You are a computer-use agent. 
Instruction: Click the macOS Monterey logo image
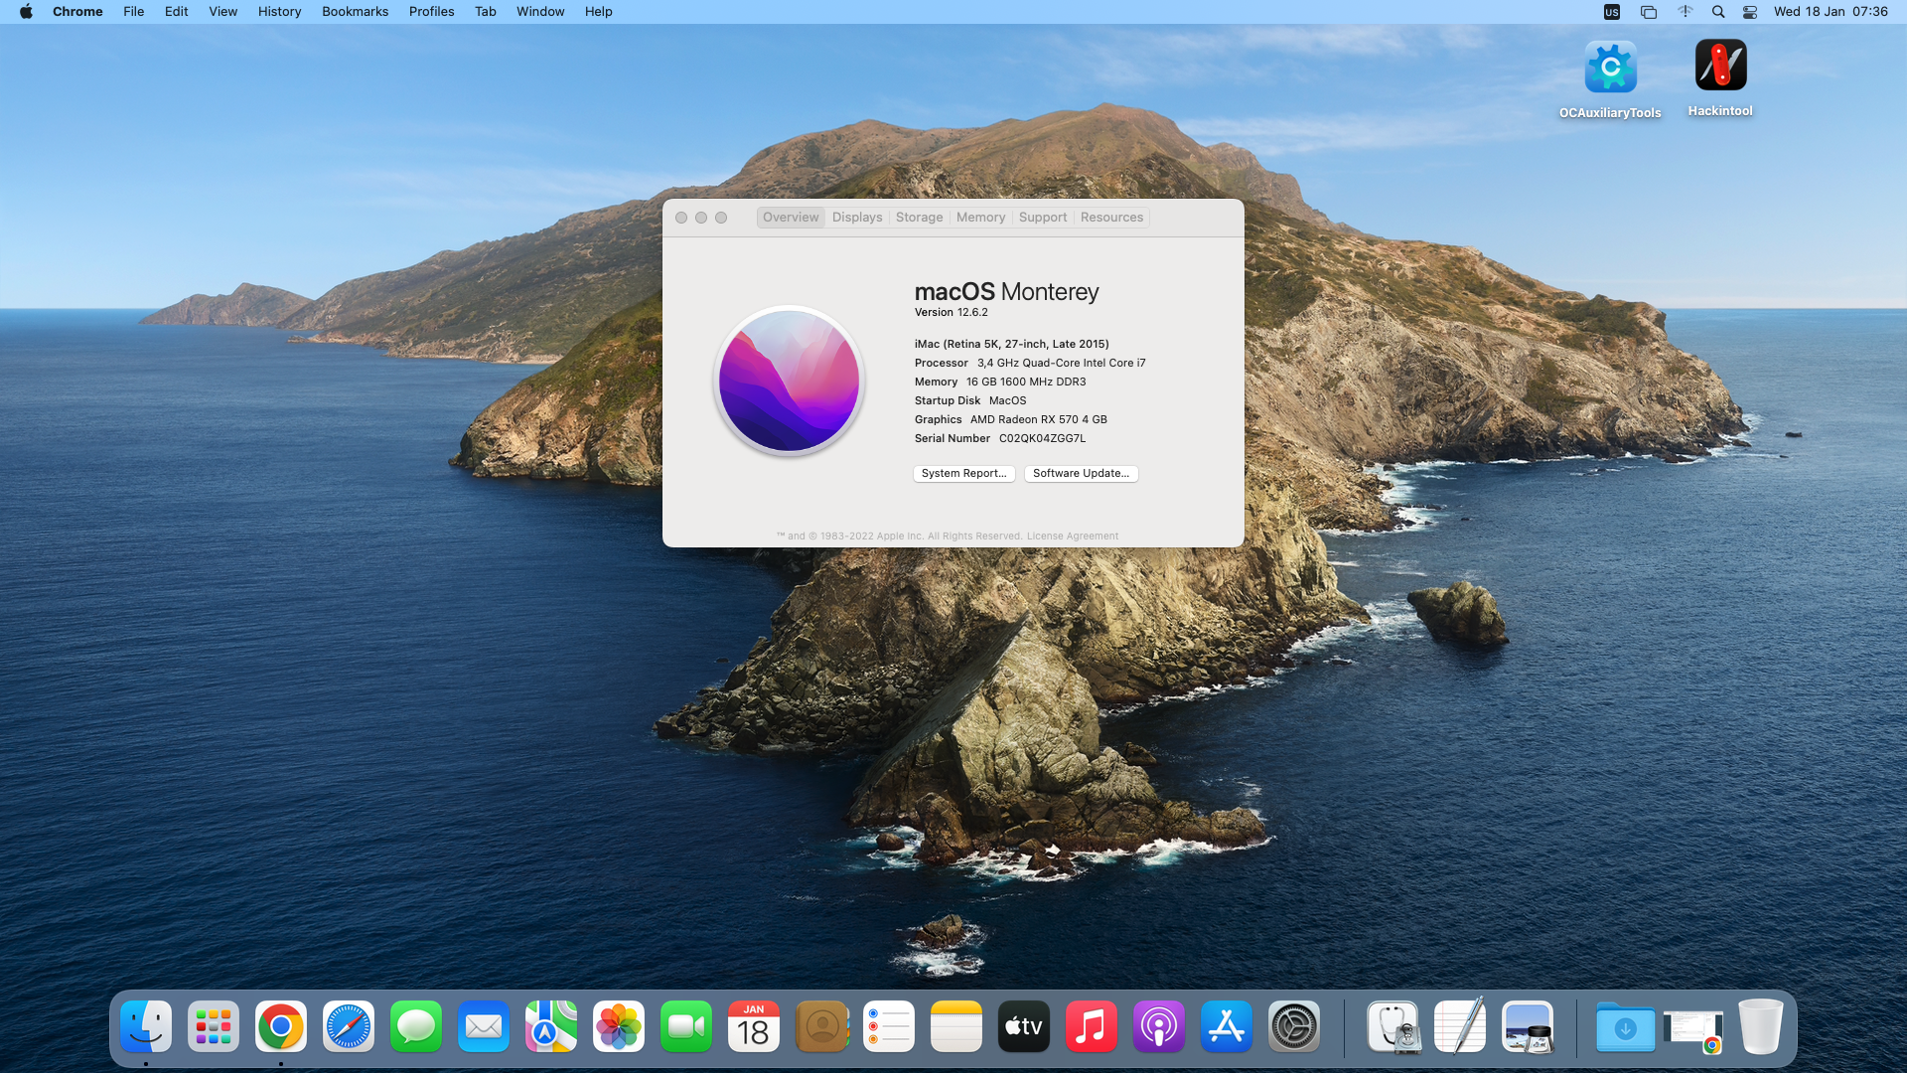[789, 381]
